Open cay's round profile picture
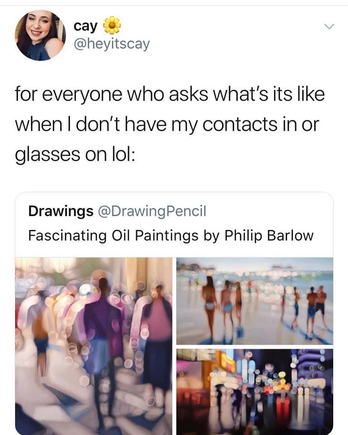The width and height of the screenshot is (348, 435). tap(40, 35)
